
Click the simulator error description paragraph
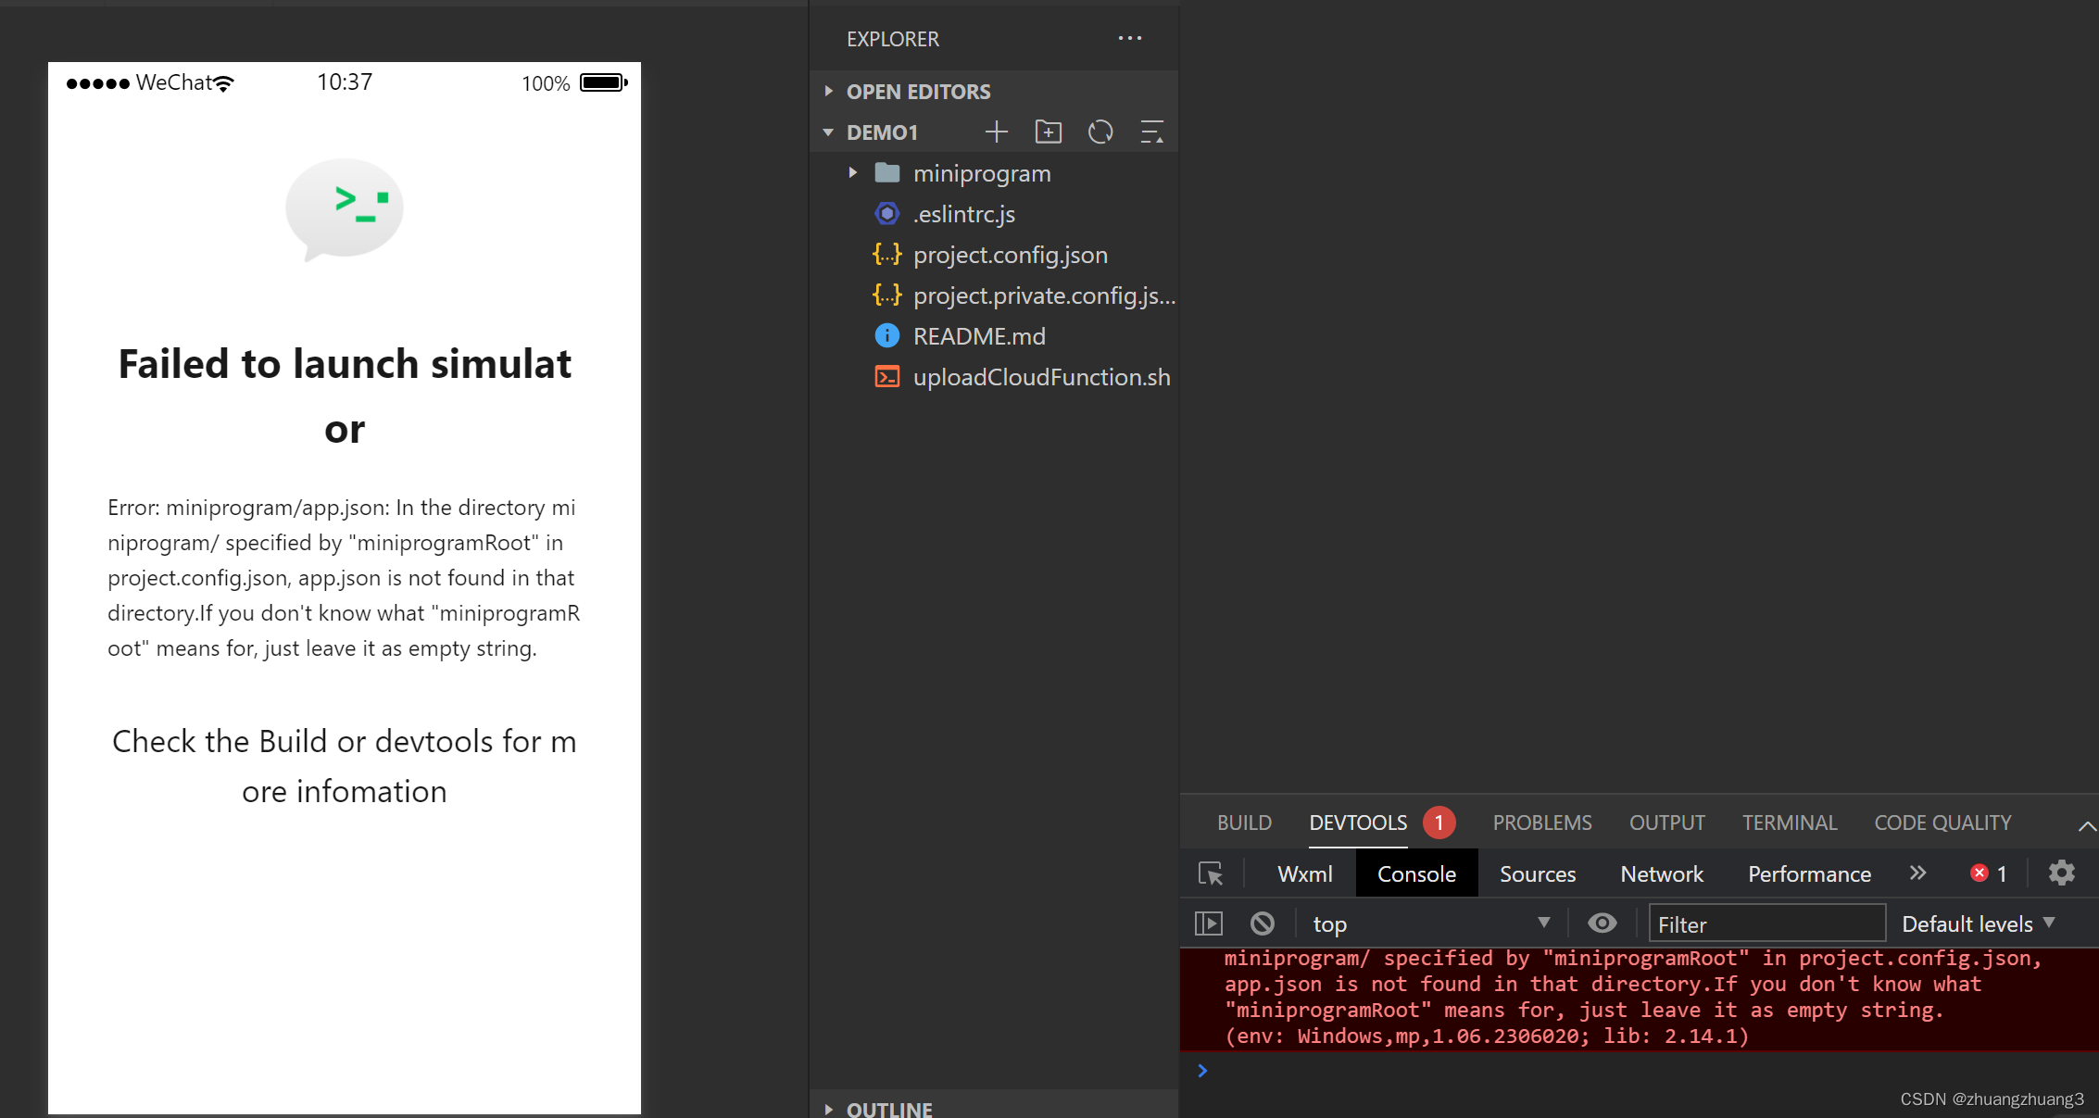pyautogui.click(x=345, y=578)
